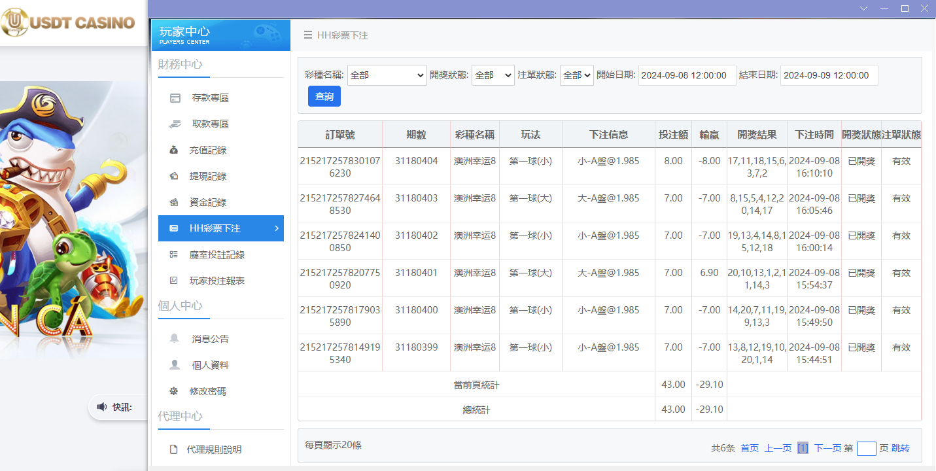Open the 存款專區 deposit icon
This screenshot has height=471, width=936.
click(173, 97)
